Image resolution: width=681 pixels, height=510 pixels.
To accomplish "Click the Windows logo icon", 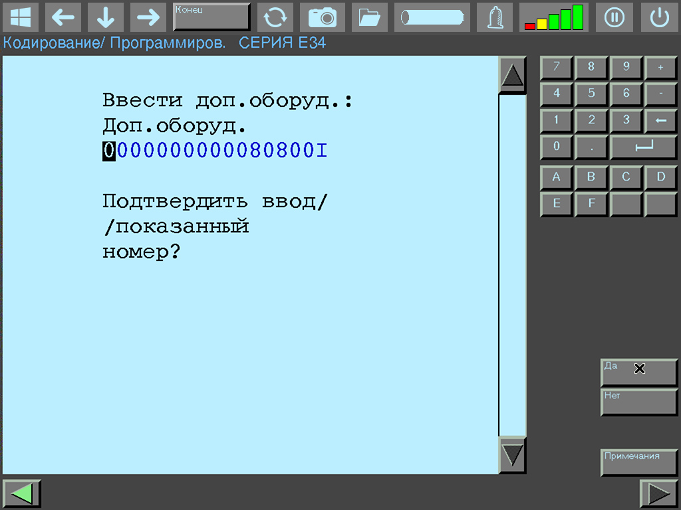I will point(21,17).
